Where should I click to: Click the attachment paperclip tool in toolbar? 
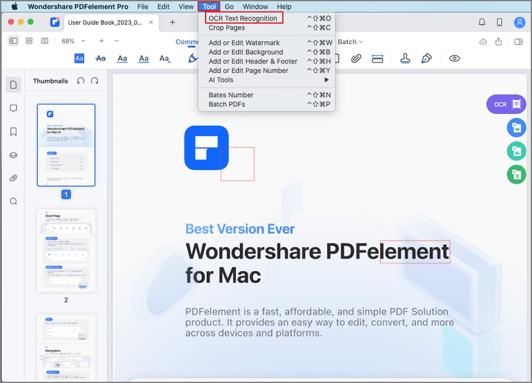click(x=356, y=59)
